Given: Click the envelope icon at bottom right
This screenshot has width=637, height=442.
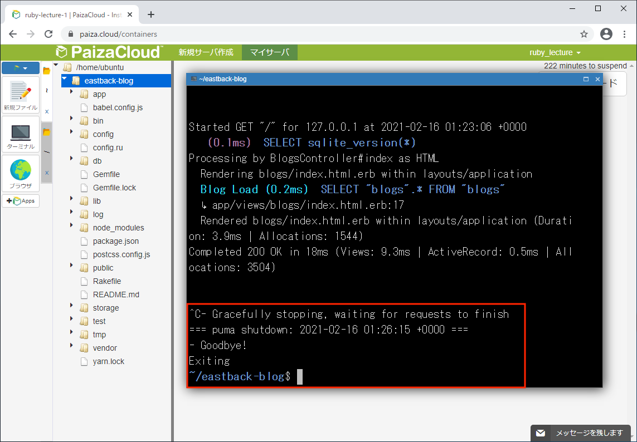Looking at the screenshot, I should click(540, 433).
